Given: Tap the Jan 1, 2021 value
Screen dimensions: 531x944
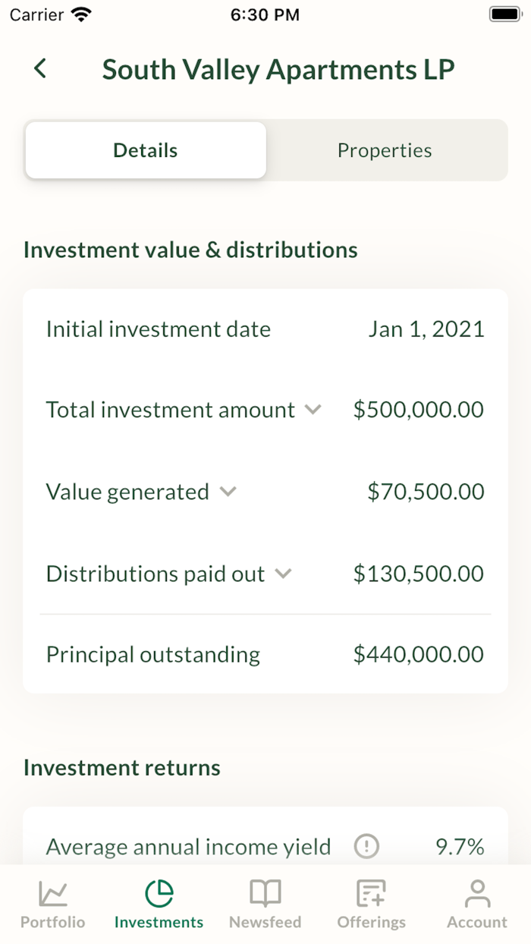Looking at the screenshot, I should [427, 329].
